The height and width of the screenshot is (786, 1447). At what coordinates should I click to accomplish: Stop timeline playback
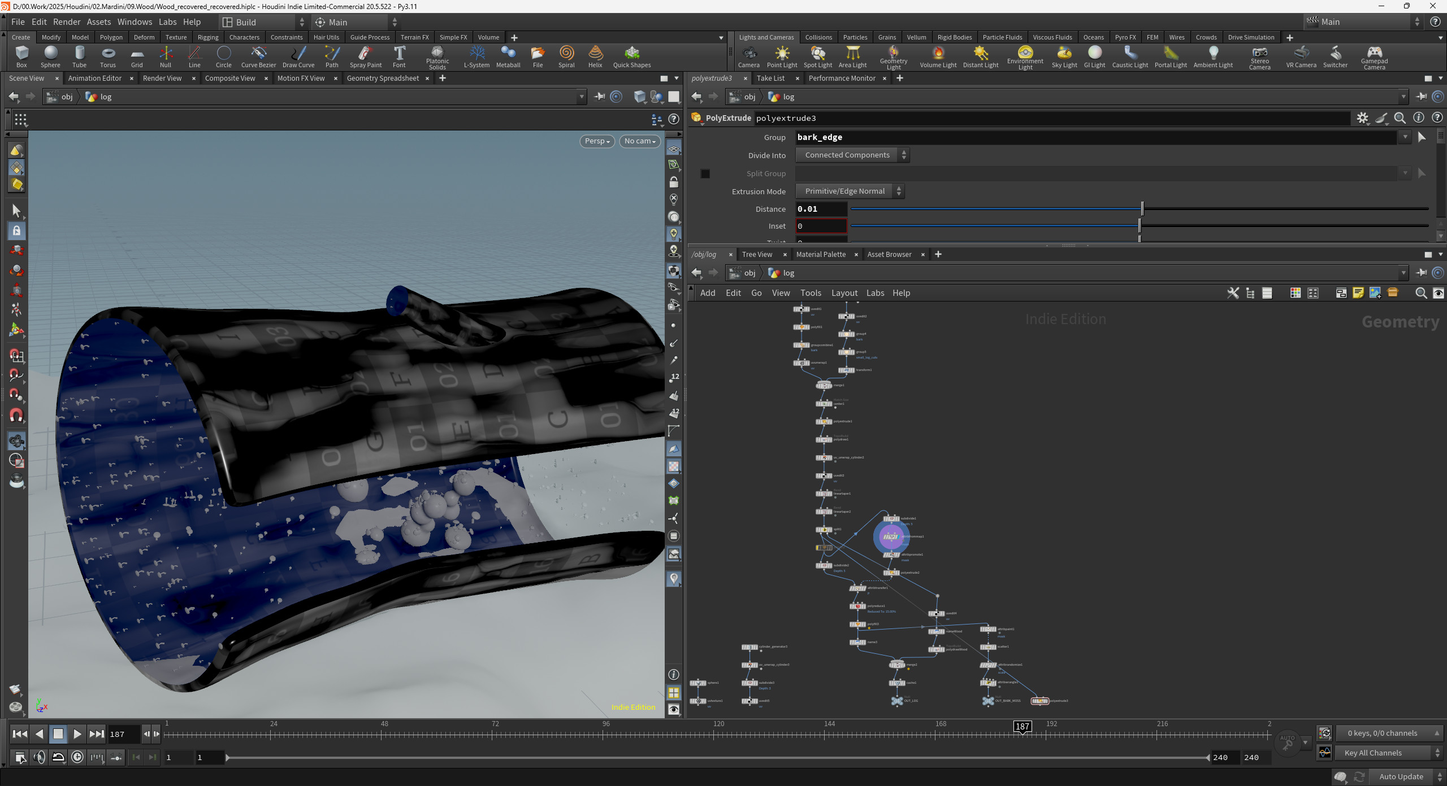tap(58, 734)
